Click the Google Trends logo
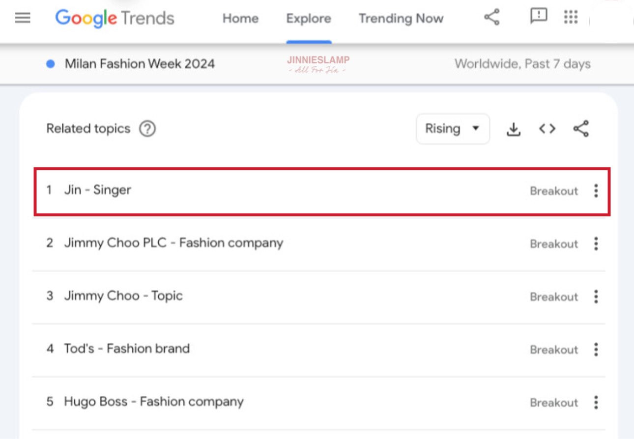The image size is (634, 439). pyautogui.click(x=115, y=18)
